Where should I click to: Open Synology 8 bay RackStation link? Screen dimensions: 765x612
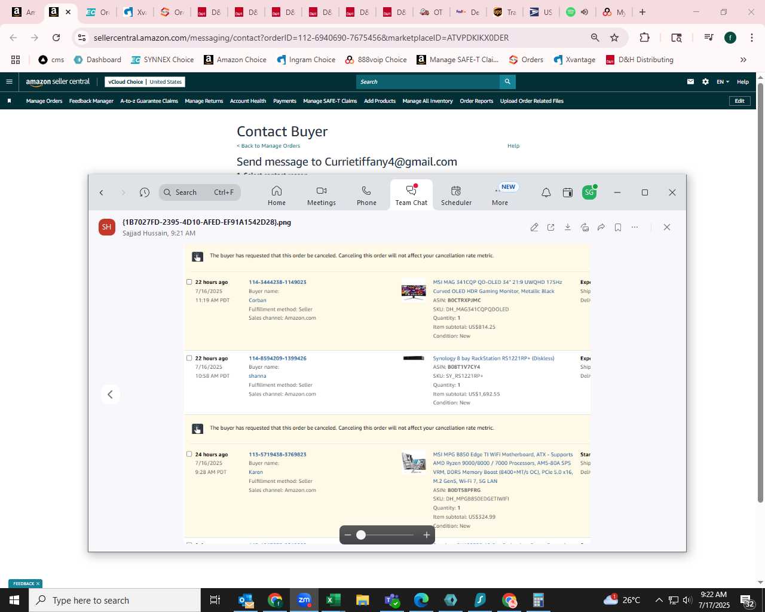(494, 358)
